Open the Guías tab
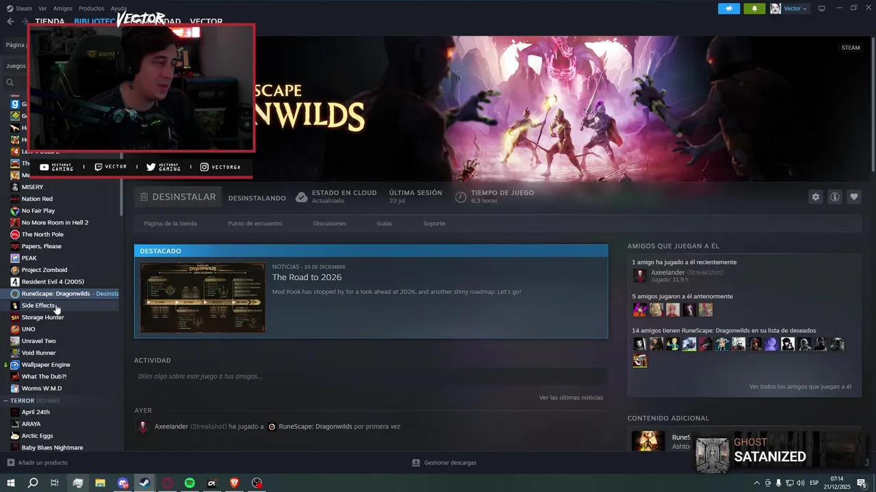This screenshot has width=876, height=492. tap(384, 223)
